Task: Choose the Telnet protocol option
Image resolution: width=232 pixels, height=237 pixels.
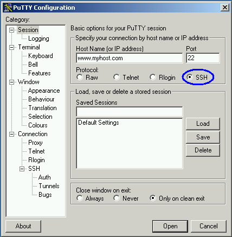Action: [117, 77]
